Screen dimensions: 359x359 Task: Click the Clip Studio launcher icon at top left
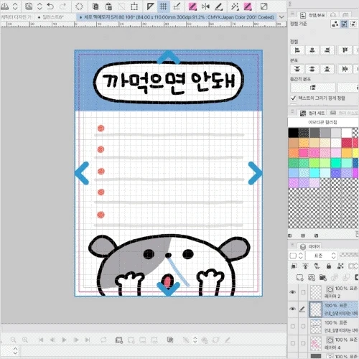[x=4, y=6]
